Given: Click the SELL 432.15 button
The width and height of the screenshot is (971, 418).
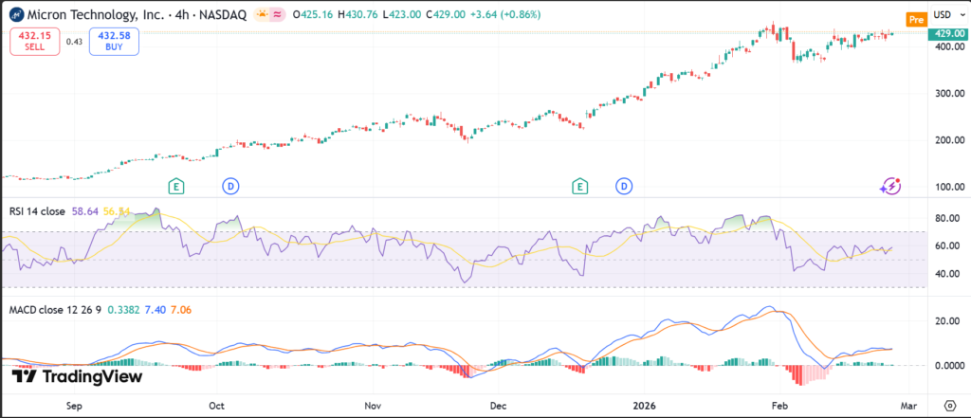Looking at the screenshot, I should 34,41.
